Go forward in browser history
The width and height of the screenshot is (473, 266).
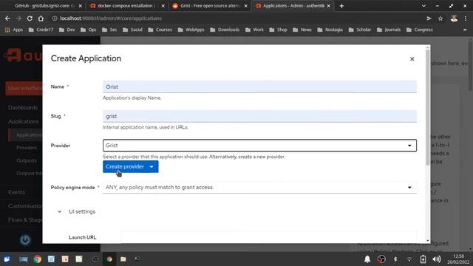18,18
